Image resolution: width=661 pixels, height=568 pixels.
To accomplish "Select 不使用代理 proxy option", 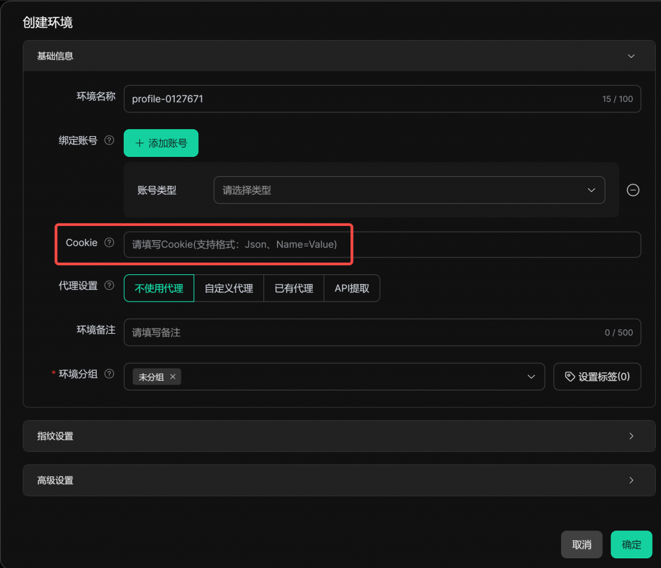I will pos(159,289).
